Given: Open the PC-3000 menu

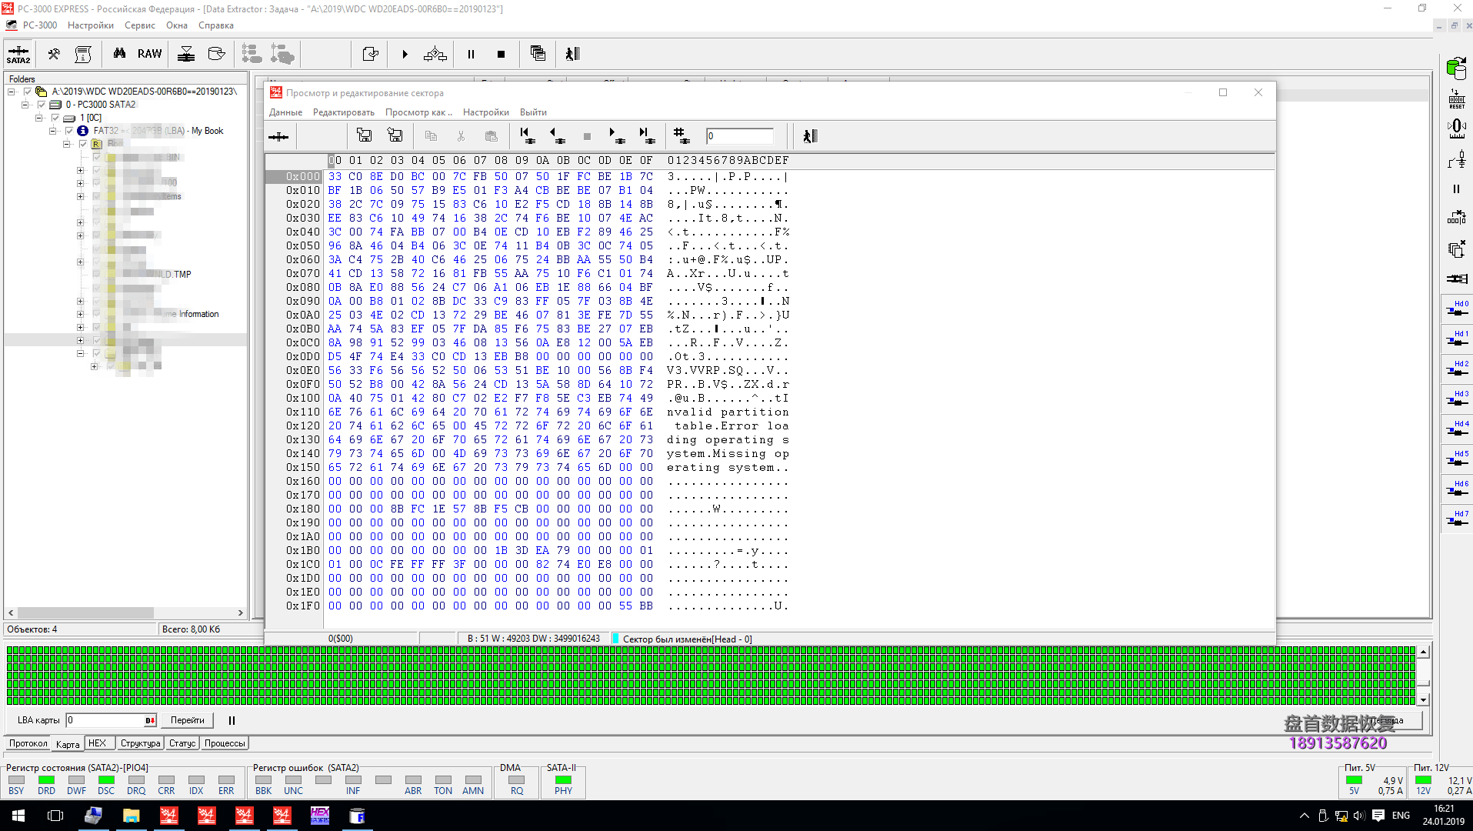Looking at the screenshot, I should click(40, 25).
